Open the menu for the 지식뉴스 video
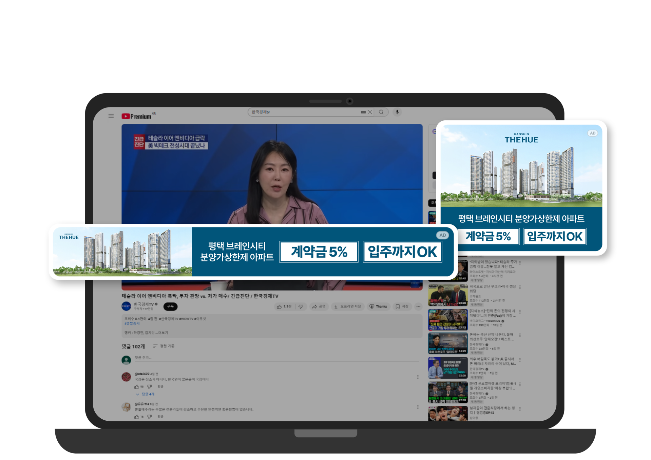The image size is (651, 460). [520, 312]
